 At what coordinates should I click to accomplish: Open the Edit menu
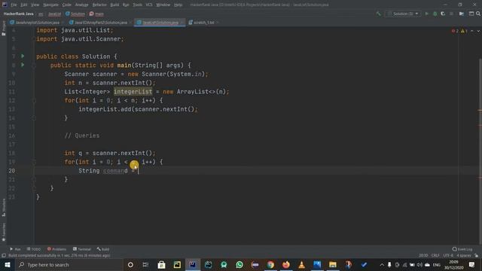point(24,5)
